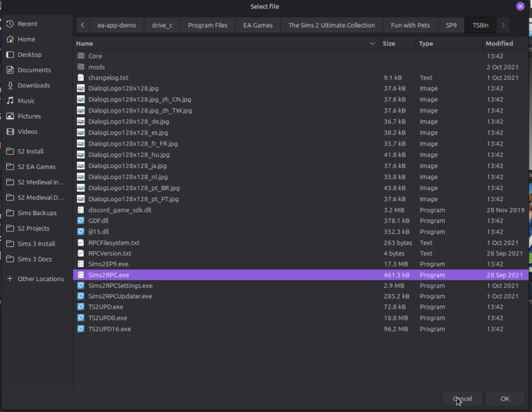This screenshot has width=532, height=412.
Task: Click the Pictures icon in sidebar
Action: click(x=10, y=116)
